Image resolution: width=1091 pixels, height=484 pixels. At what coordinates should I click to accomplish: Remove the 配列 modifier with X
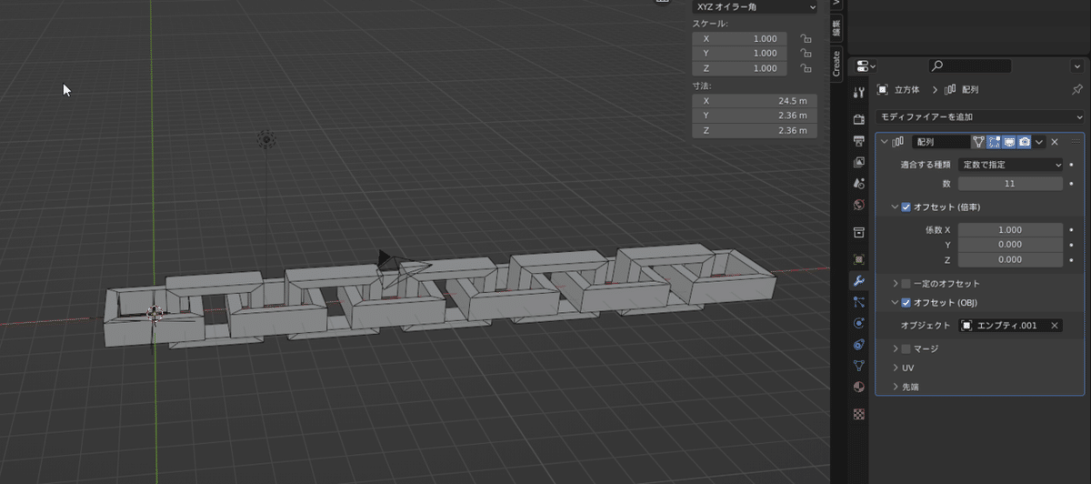1055,142
